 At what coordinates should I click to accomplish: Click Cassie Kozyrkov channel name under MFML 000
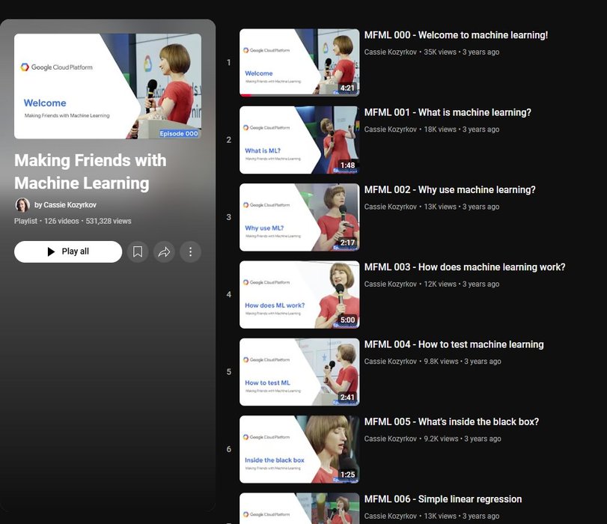pos(390,52)
